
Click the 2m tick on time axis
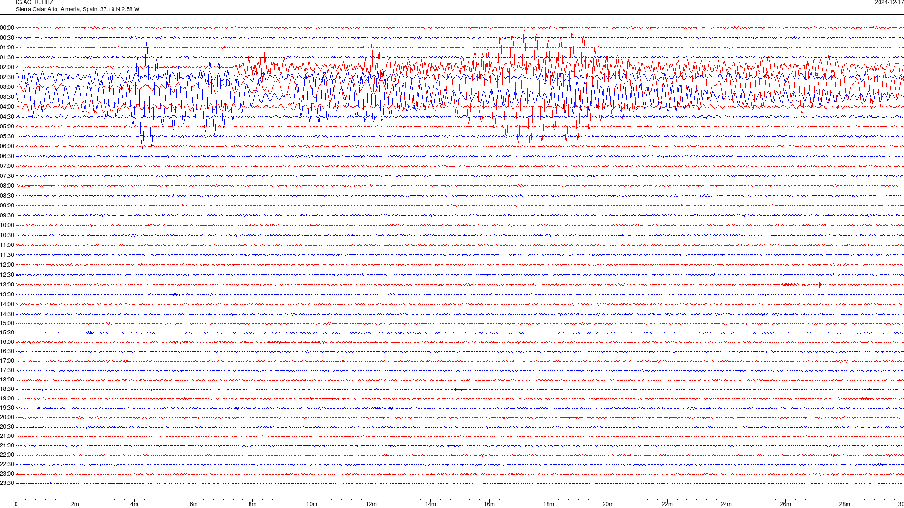[75, 504]
